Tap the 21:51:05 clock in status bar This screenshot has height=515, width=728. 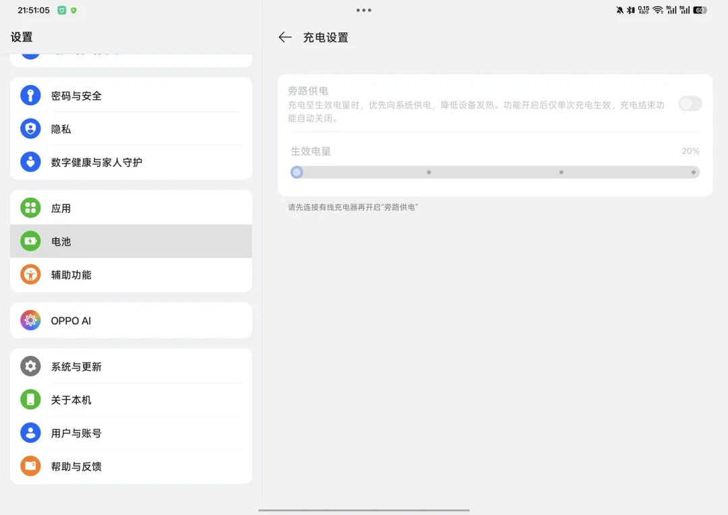pyautogui.click(x=34, y=10)
